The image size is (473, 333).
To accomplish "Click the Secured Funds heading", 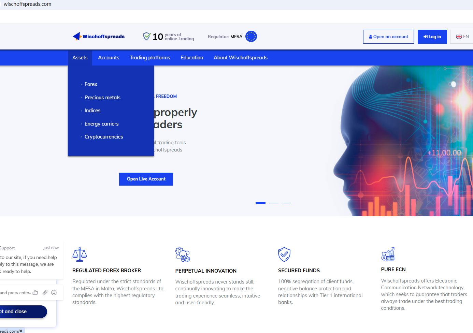I will [x=299, y=271].
